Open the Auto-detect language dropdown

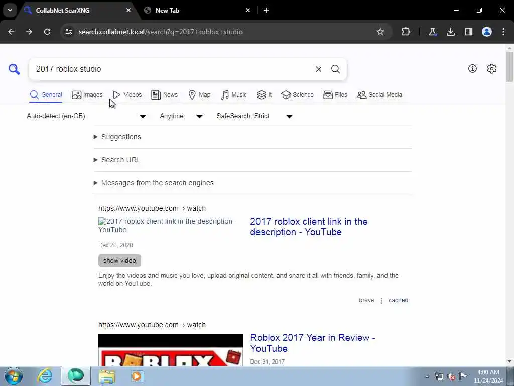coord(86,116)
